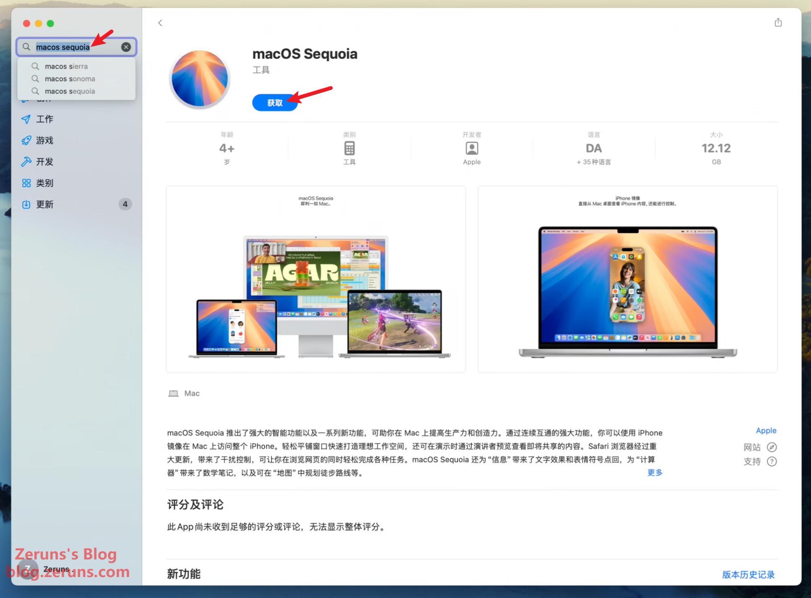
Task: Choose 'macos sonoma' search suggestion
Action: (70, 79)
